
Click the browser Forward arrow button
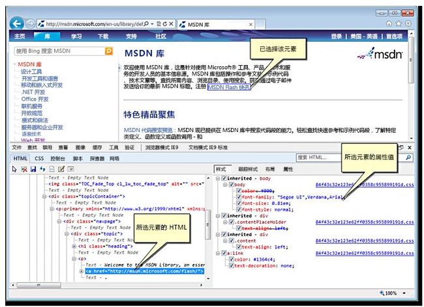pyautogui.click(x=30, y=24)
